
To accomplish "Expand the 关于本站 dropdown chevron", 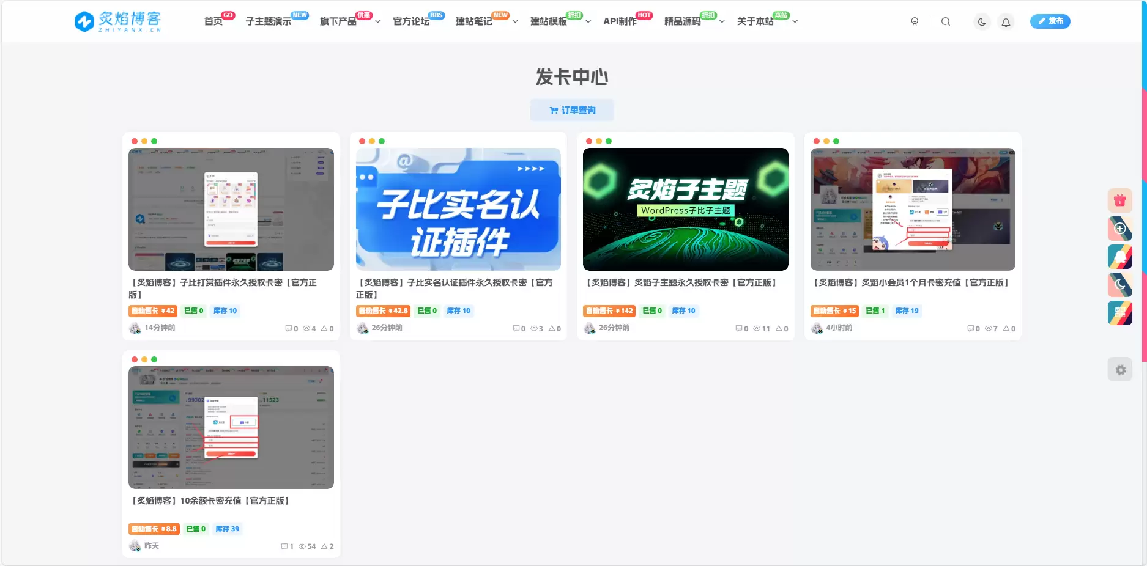I will click(x=795, y=21).
